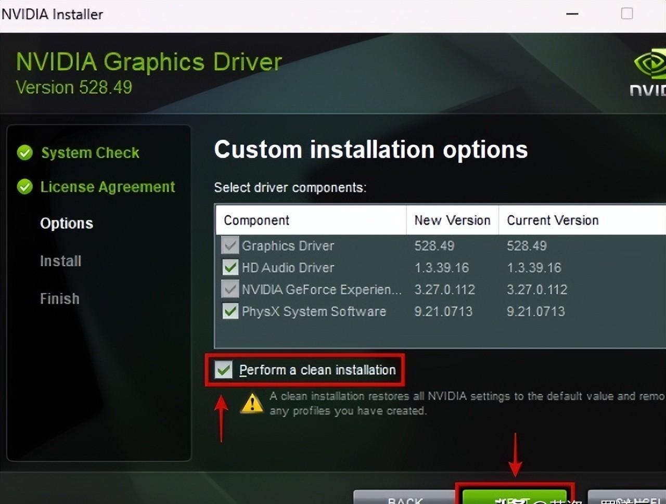
Task: Select the Install step in sidebar
Action: (x=61, y=261)
